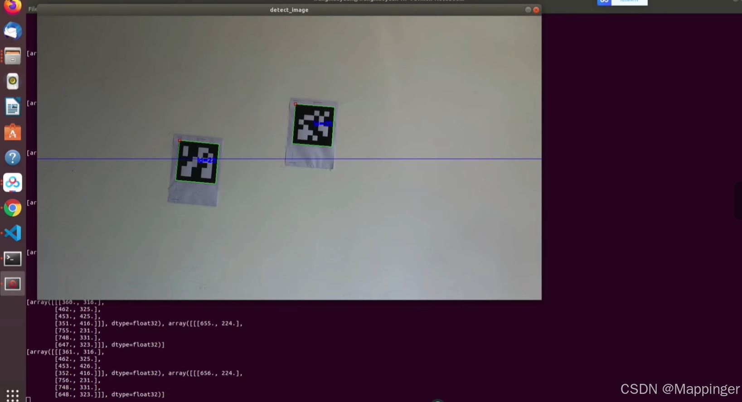Click terminal text "array([[[655., 224.],"
742x402 pixels.
(206, 324)
